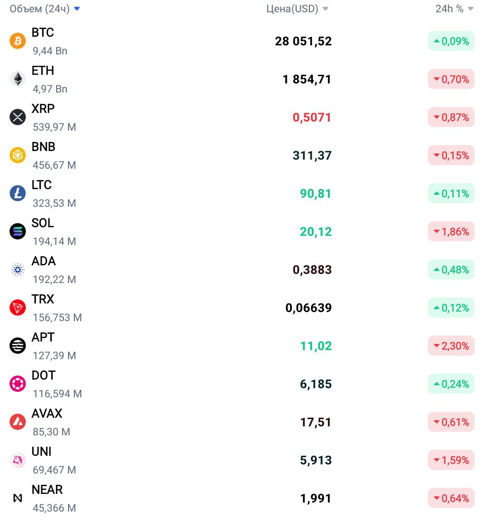
Task: Click APT's 2,30% change badge
Action: pos(451,346)
